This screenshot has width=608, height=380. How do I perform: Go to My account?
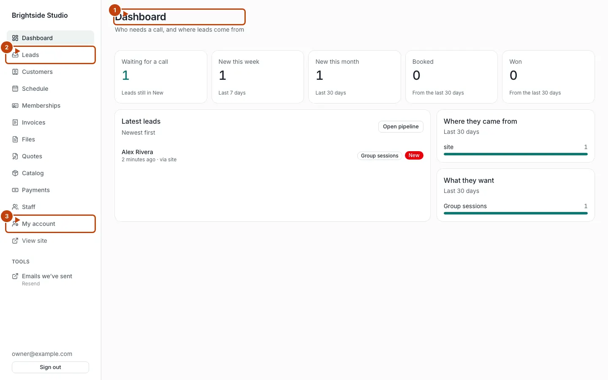point(50,224)
